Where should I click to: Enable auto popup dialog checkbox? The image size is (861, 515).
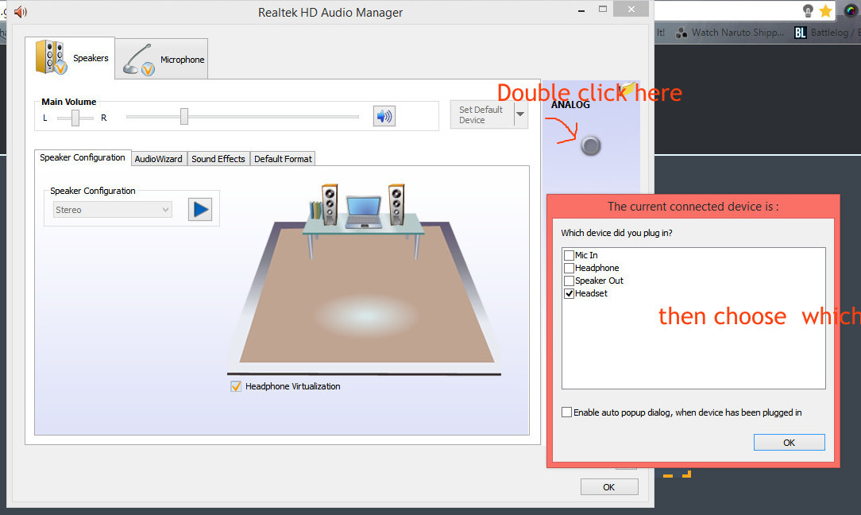tap(566, 412)
